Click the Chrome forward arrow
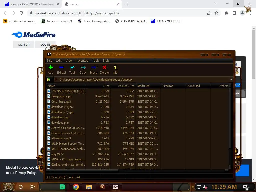 (x=13, y=13)
